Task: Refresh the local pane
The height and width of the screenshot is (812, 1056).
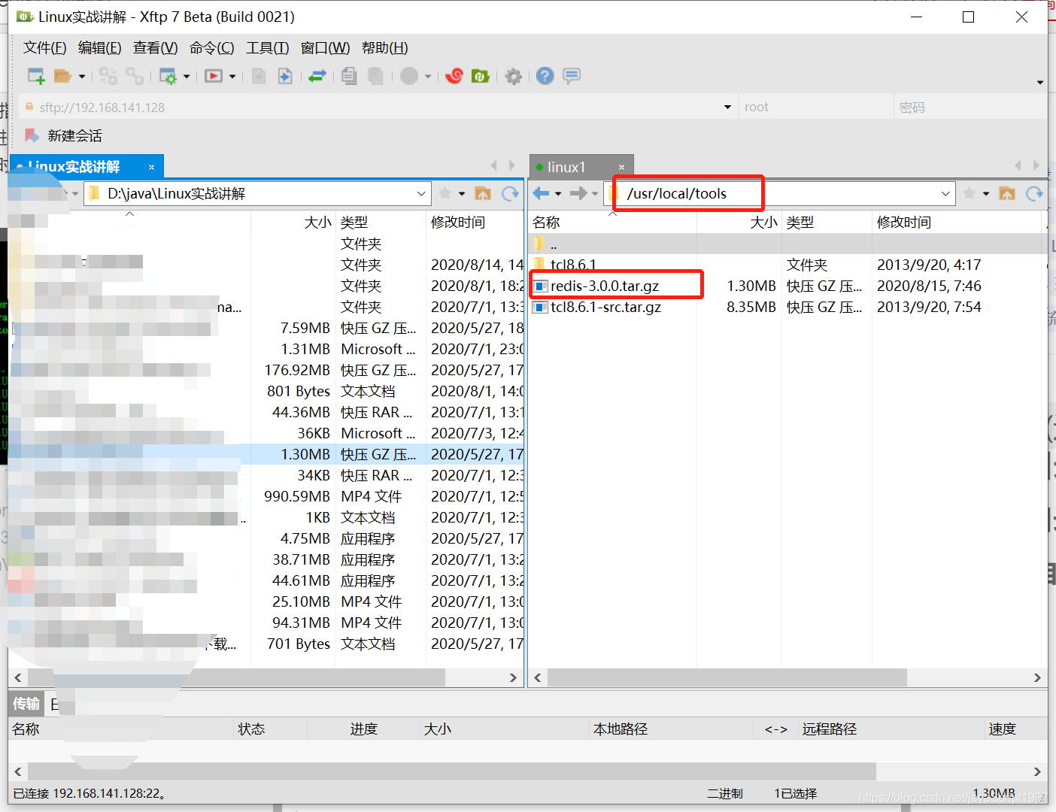Action: 511,194
